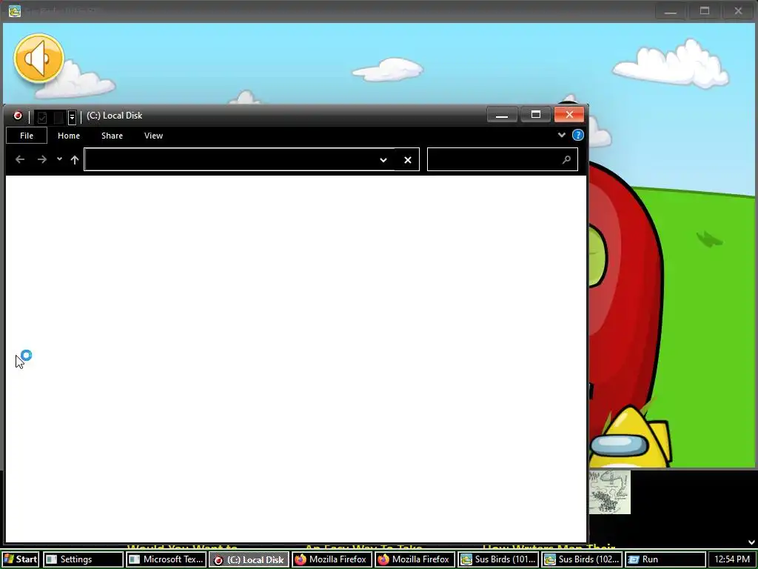This screenshot has height=569, width=758.
Task: Switch to Run taskbar button
Action: click(665, 559)
